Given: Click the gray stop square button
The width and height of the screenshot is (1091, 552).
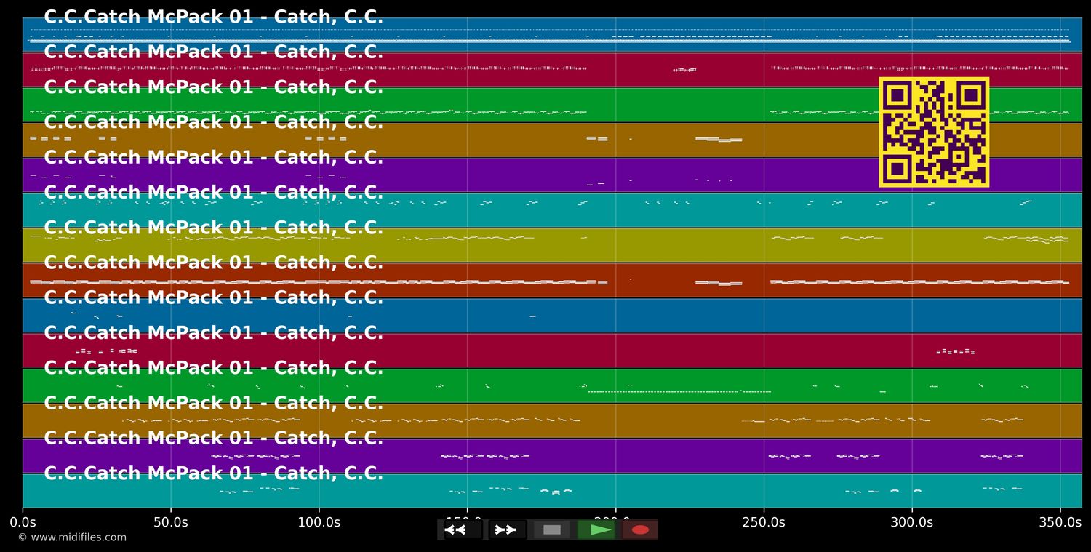Looking at the screenshot, I should coord(552,529).
